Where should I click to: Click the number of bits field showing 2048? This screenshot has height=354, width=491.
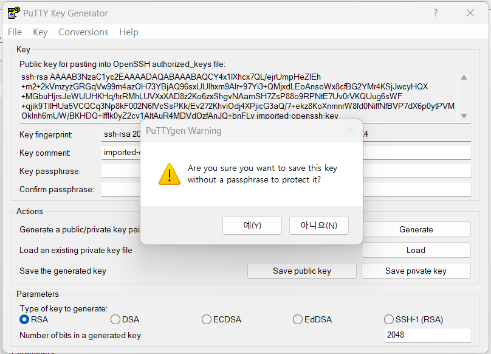(x=427, y=335)
